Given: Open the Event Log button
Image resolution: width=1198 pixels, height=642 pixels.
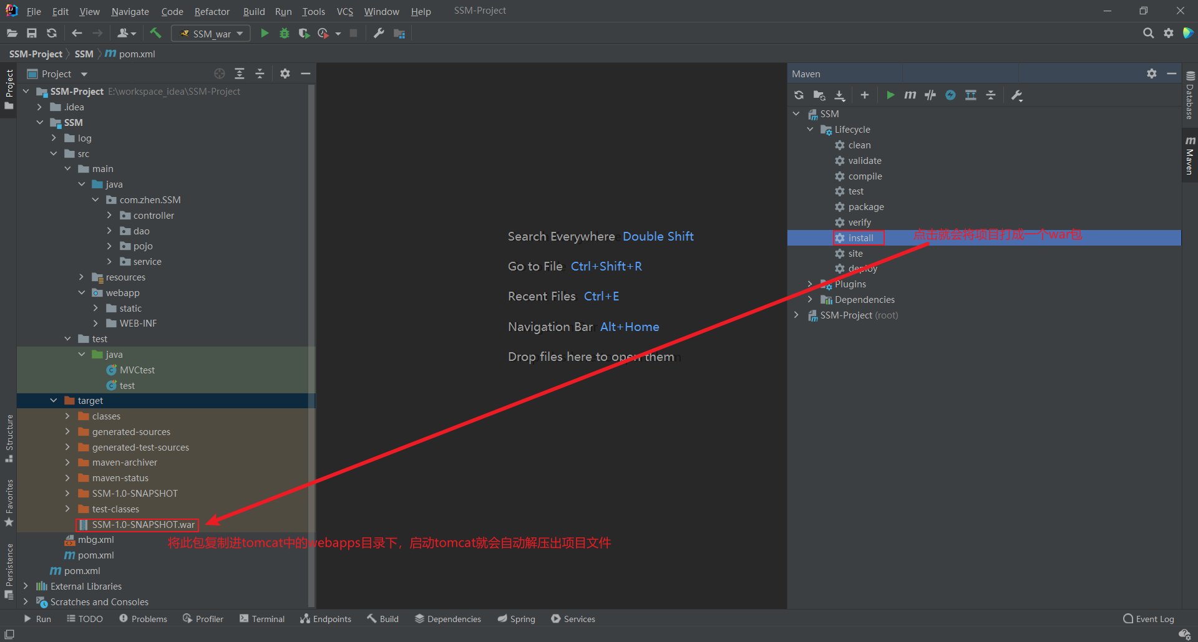Looking at the screenshot, I should click(x=1149, y=619).
